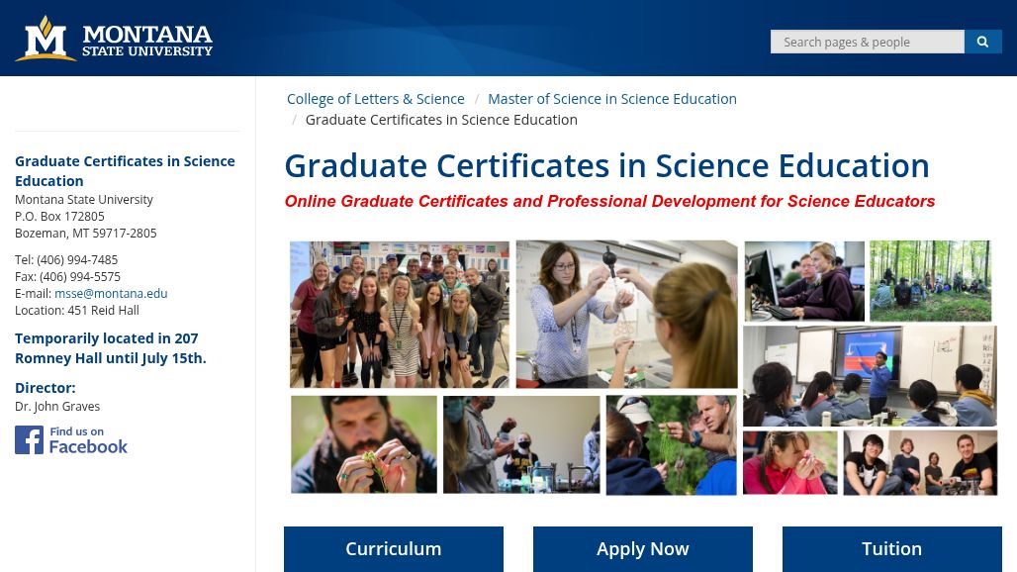Open the sidebar Graduate Certificates in Science Education heading
1017x572 pixels.
(x=125, y=170)
